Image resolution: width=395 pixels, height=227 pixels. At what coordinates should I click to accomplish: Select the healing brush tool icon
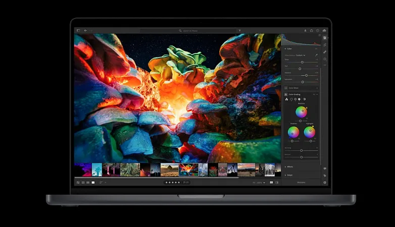[325, 52]
